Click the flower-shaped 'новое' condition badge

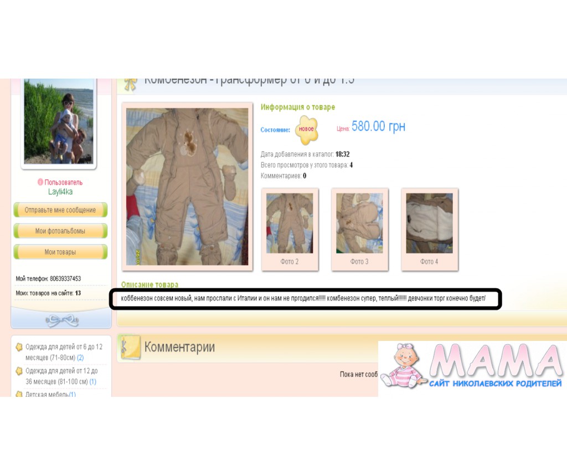coord(306,129)
